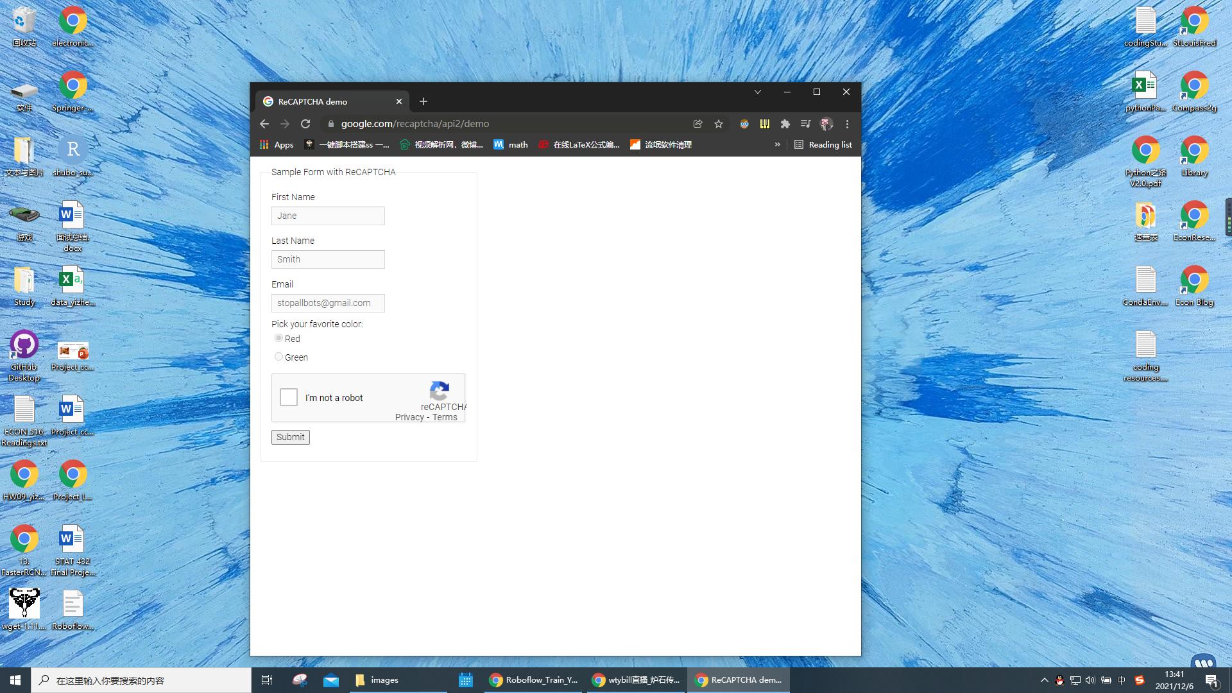This screenshot has height=693, width=1232.
Task: Check the 'I'm not a robot' reCAPTCHA box
Action: (x=288, y=397)
